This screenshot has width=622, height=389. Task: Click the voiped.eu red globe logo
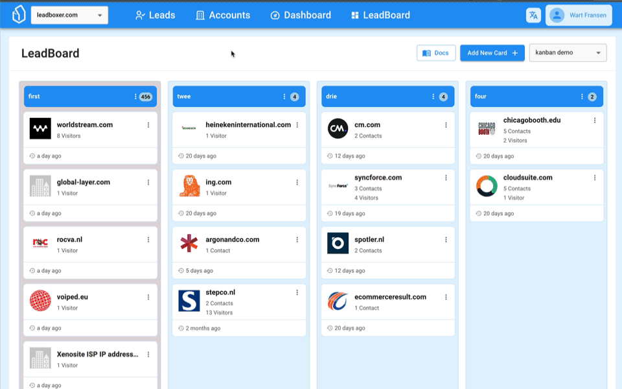(x=40, y=300)
